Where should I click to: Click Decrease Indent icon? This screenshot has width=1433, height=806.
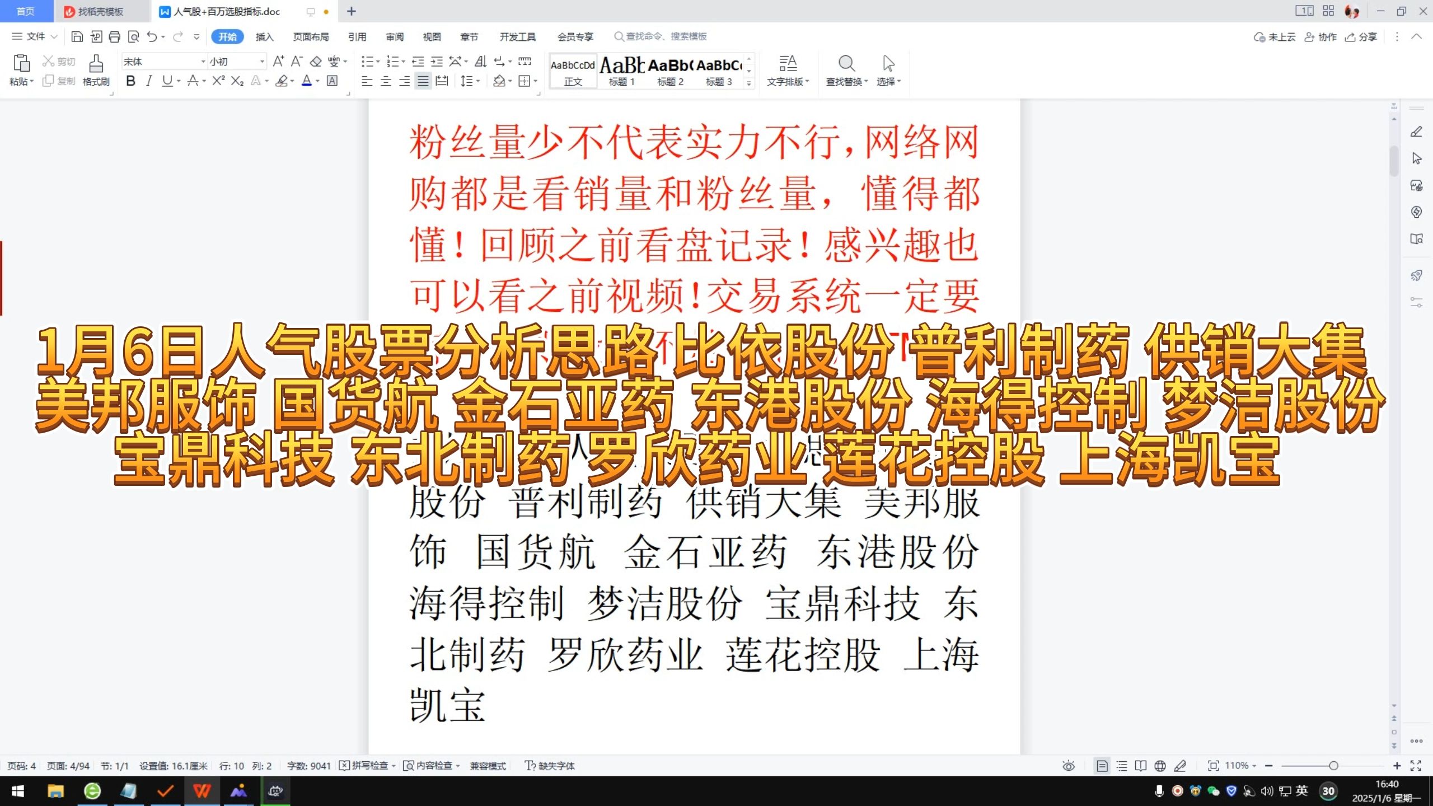click(418, 61)
